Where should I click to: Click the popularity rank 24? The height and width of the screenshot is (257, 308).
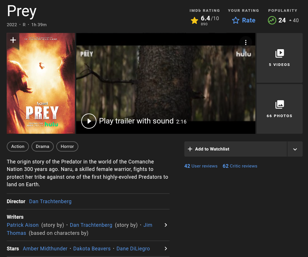click(x=282, y=20)
